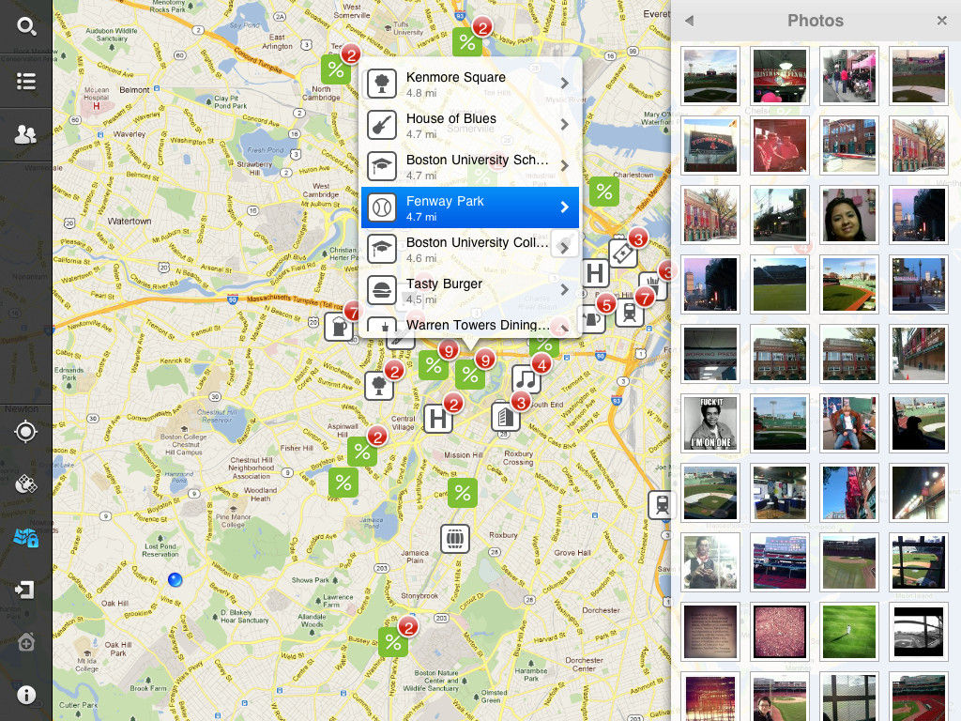
Task: Select the H marker with badge 2
Action: point(437,419)
